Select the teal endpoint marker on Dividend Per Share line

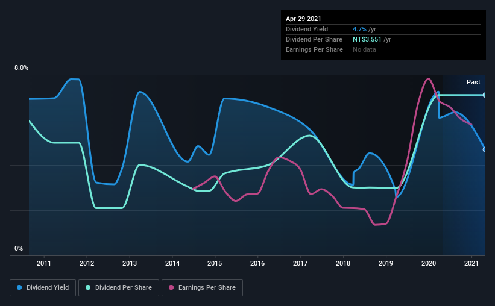click(484, 95)
